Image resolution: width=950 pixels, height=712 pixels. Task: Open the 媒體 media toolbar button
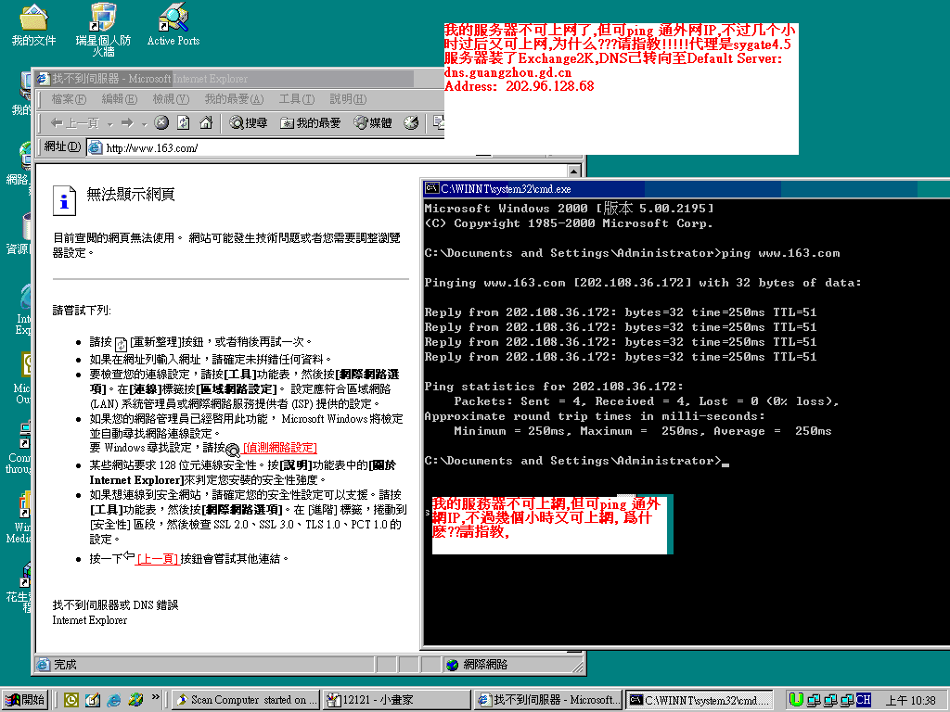point(373,123)
